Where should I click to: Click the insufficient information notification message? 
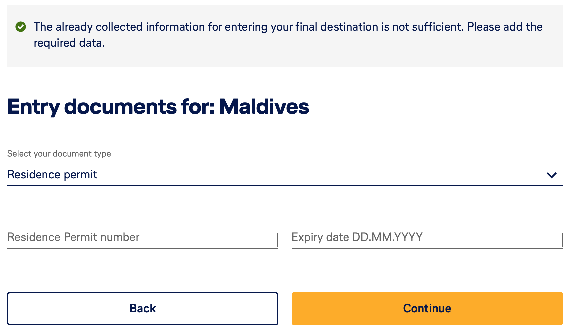point(288,27)
